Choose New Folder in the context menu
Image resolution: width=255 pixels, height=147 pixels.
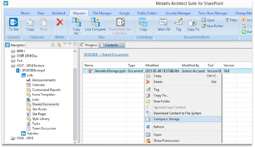pos(183,101)
